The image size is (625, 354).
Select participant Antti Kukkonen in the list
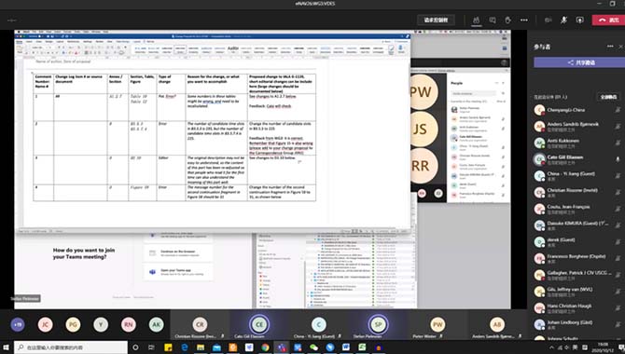click(x=578, y=143)
